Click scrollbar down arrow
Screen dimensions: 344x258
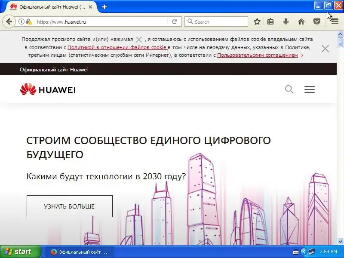[x=340, y=242]
